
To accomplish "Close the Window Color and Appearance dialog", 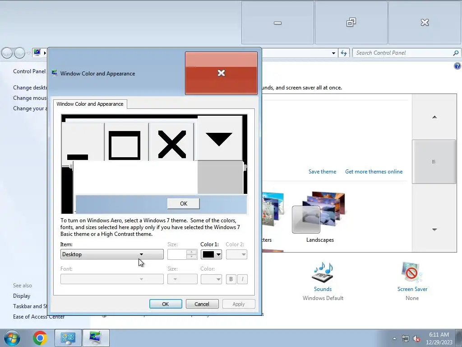I will [221, 73].
